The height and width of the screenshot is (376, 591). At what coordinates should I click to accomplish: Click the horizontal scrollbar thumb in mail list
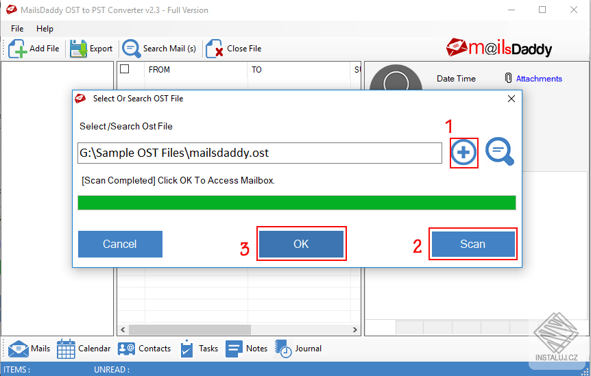point(190,329)
